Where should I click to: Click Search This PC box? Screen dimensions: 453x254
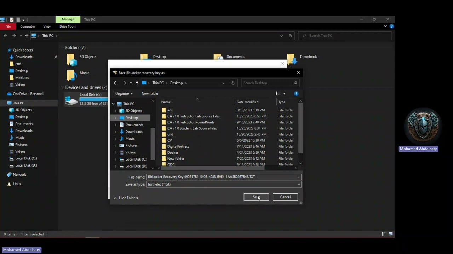(345, 36)
